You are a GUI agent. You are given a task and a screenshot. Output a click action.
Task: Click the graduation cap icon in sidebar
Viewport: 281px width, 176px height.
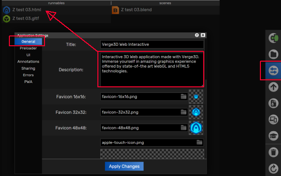tap(274, 136)
